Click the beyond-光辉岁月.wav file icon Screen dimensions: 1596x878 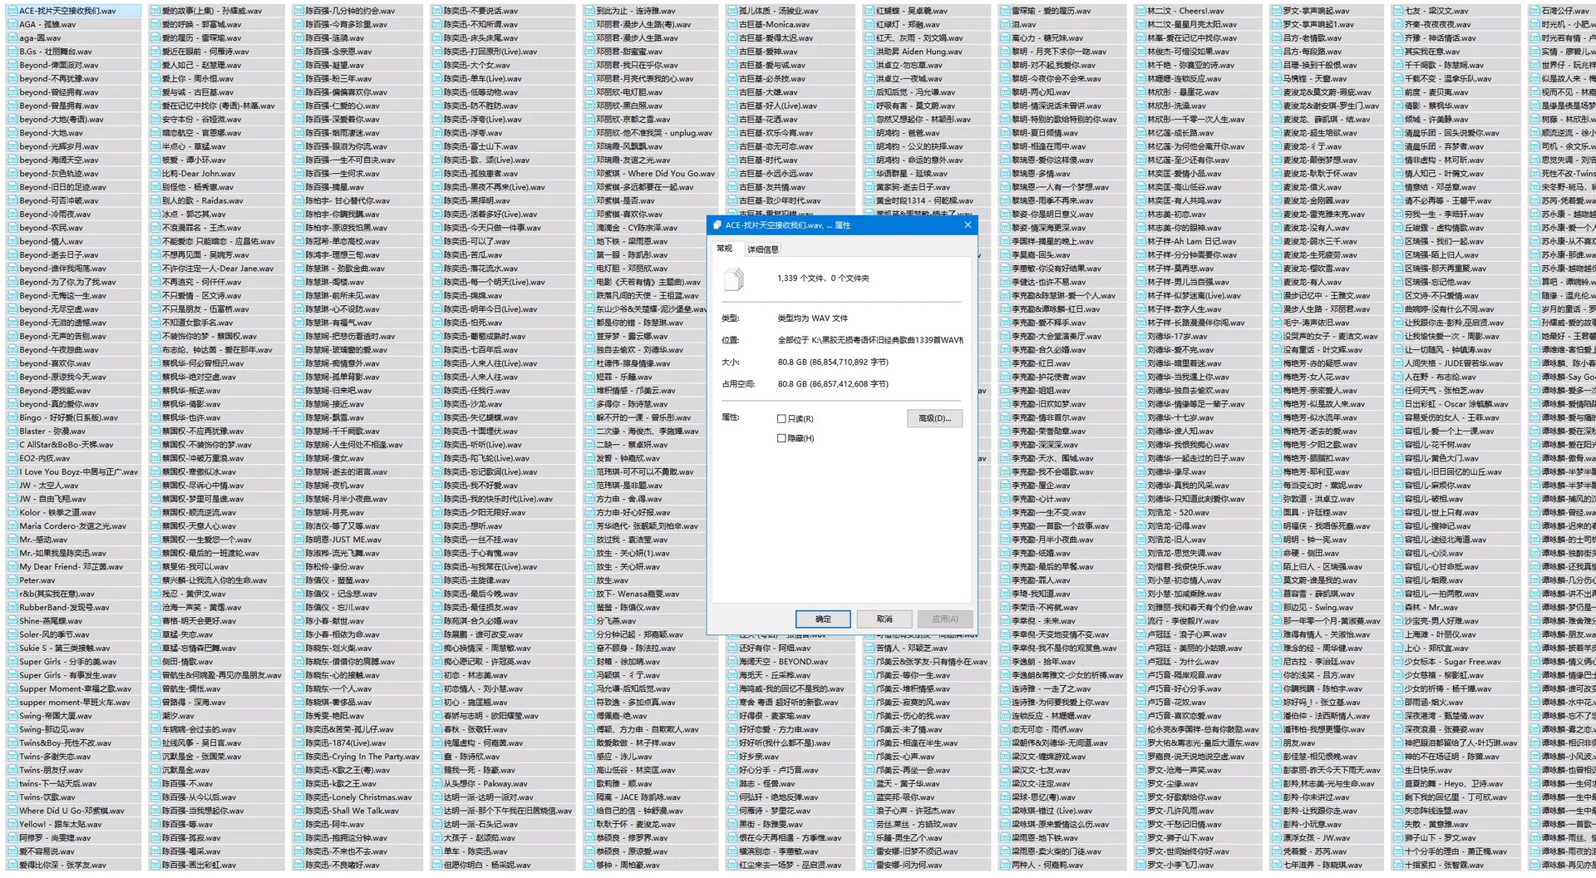[12, 146]
